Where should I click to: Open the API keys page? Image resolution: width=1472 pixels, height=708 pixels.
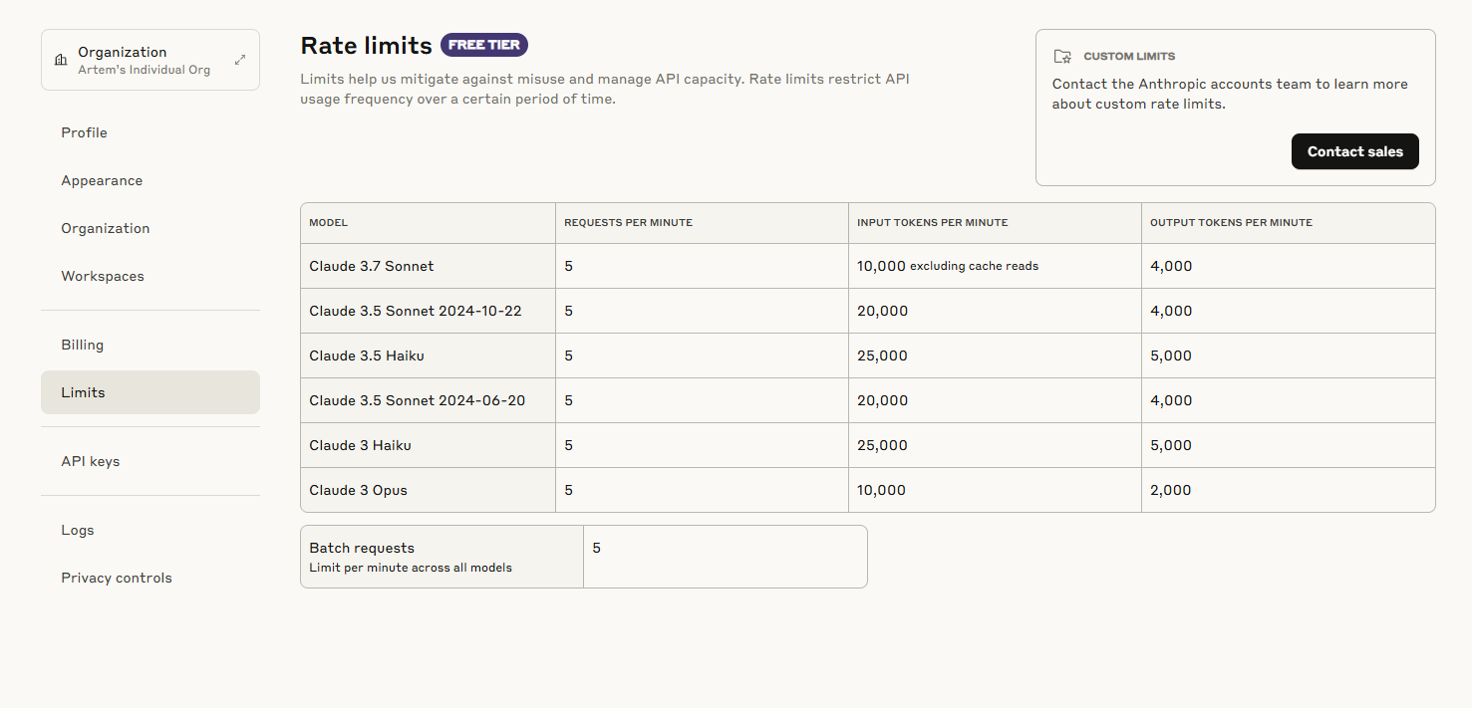tap(91, 461)
